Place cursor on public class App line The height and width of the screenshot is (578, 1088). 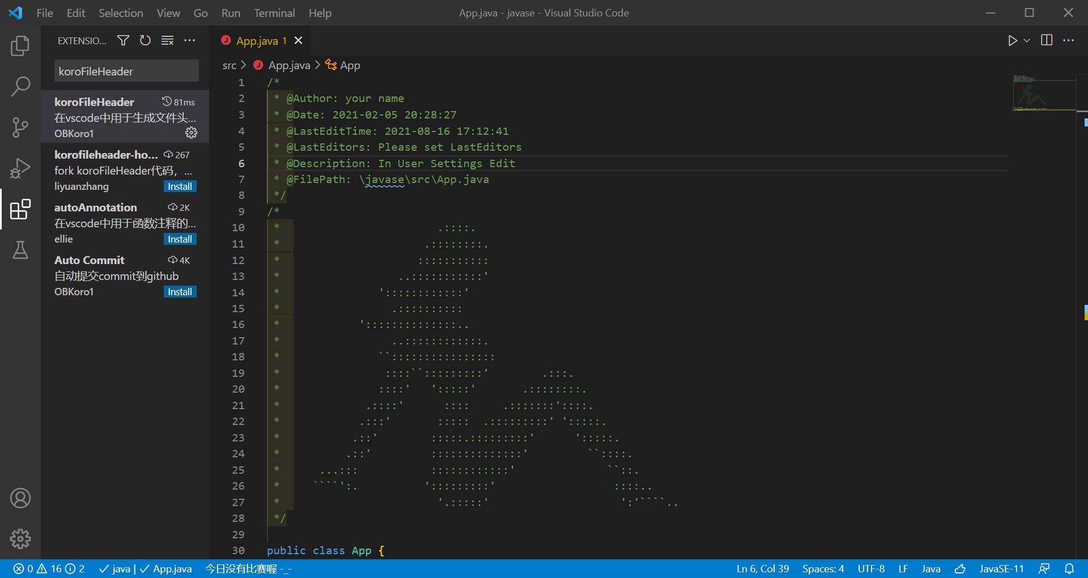coord(325,550)
